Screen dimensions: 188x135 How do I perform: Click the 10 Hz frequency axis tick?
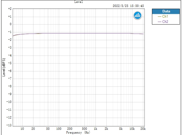click(x=22, y=129)
